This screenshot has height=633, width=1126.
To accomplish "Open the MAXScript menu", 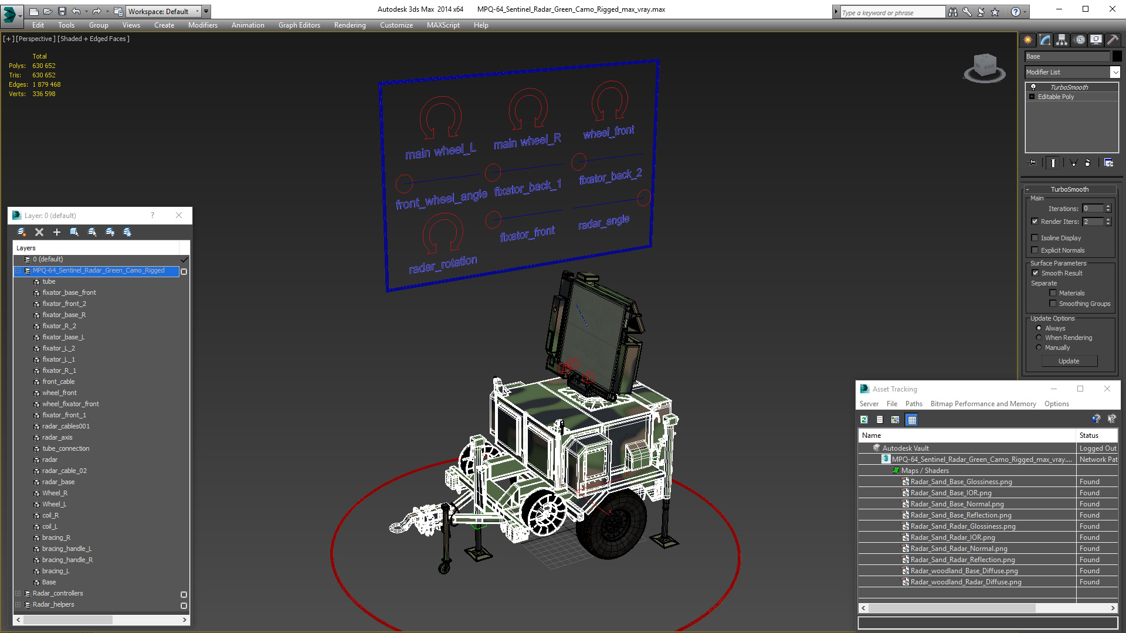I will [443, 25].
